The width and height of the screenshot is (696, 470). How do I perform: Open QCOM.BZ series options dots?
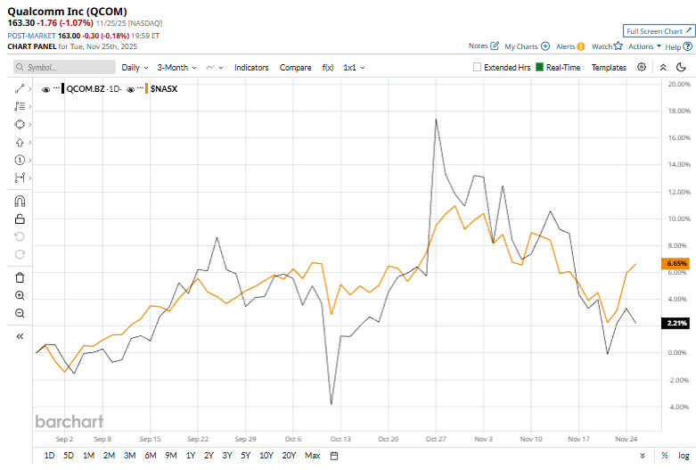pyautogui.click(x=56, y=88)
